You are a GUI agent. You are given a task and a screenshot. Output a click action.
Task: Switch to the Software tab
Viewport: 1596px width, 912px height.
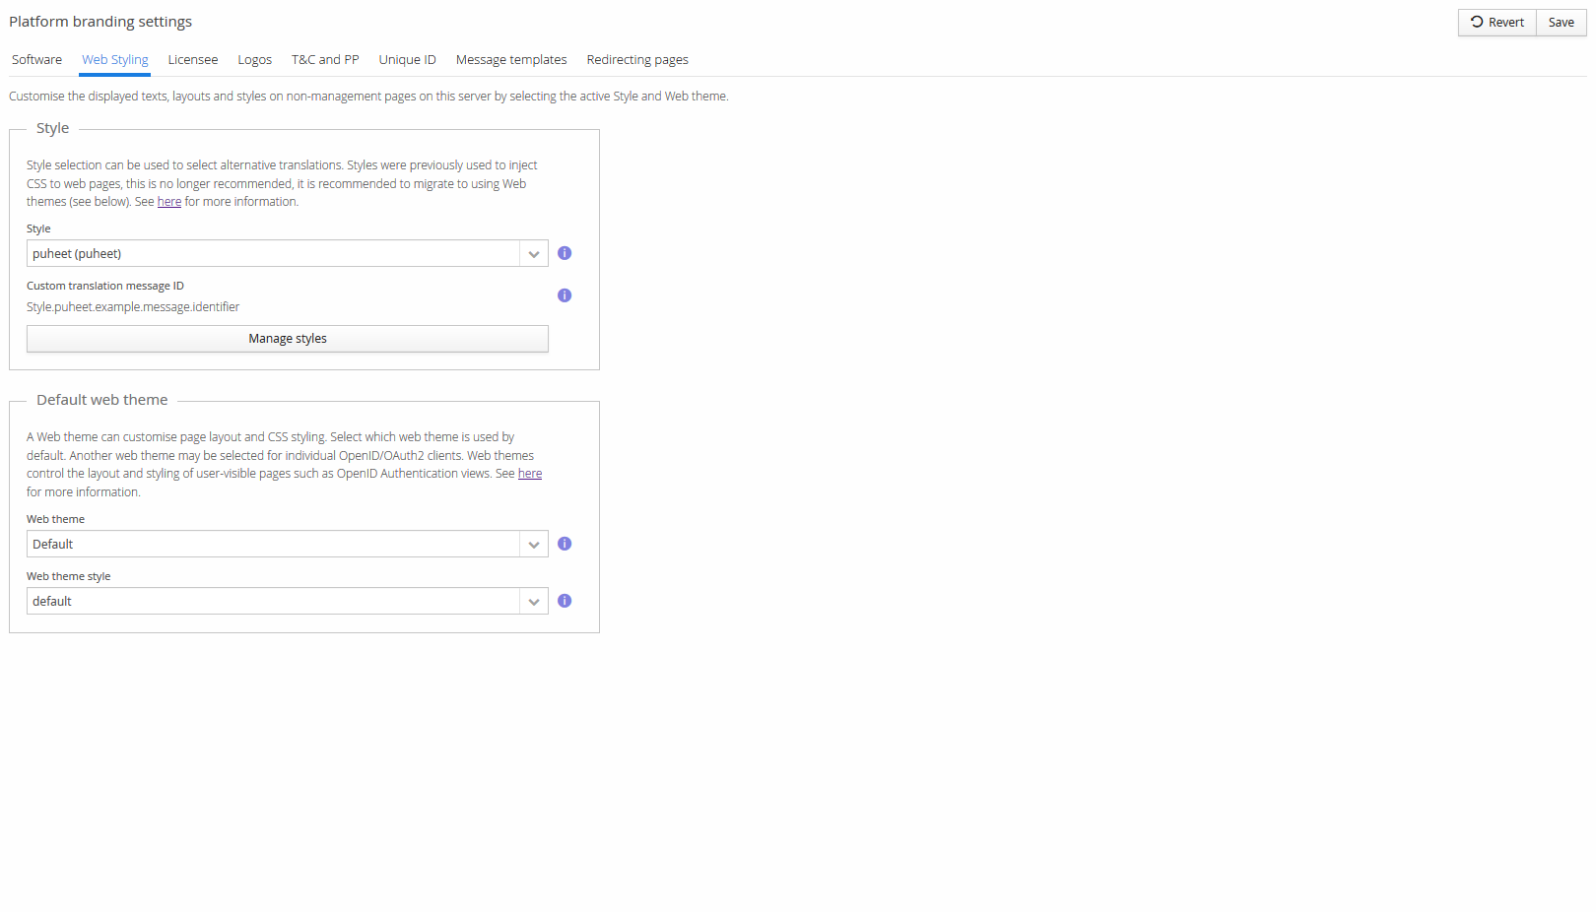tap(36, 60)
